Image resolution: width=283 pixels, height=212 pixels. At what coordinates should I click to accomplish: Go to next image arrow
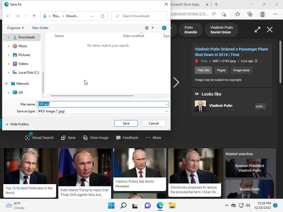[176, 82]
